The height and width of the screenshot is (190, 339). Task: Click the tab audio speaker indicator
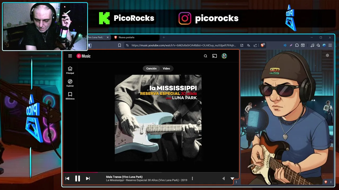tap(285, 45)
